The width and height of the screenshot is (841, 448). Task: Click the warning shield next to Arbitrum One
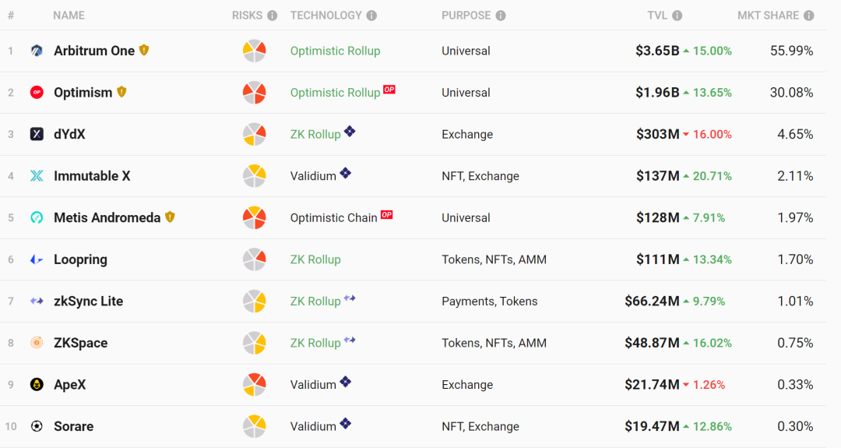(144, 51)
